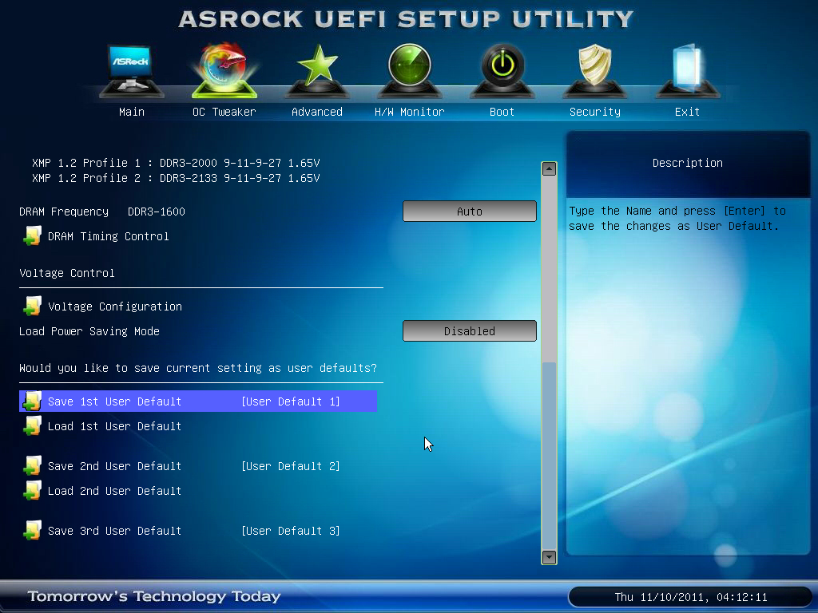Switch to the Security tab label
Viewport: 818px width, 613px height.
(594, 112)
